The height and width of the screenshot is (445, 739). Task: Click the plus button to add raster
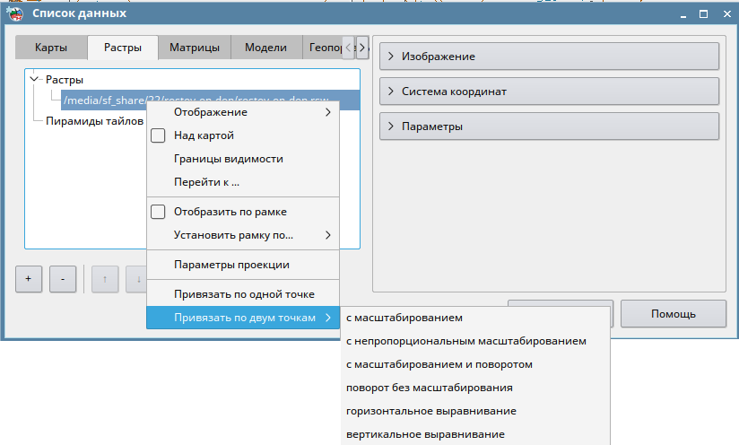28,279
